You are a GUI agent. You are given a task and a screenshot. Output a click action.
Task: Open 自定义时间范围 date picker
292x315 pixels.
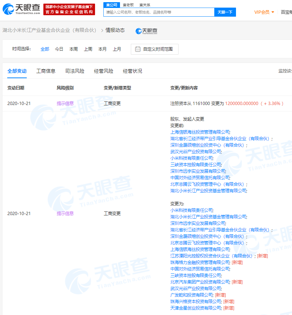(x=155, y=49)
